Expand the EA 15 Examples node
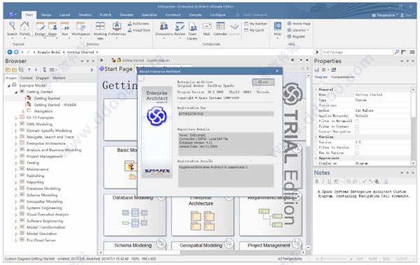Image resolution: width=420 pixels, height=265 pixels. tap(16, 117)
